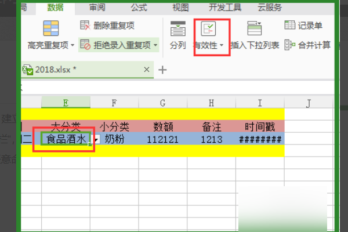The image size is (348, 232).
Task: Expand the 拒绝录入重复项 dropdown arrow
Action: pos(155,45)
